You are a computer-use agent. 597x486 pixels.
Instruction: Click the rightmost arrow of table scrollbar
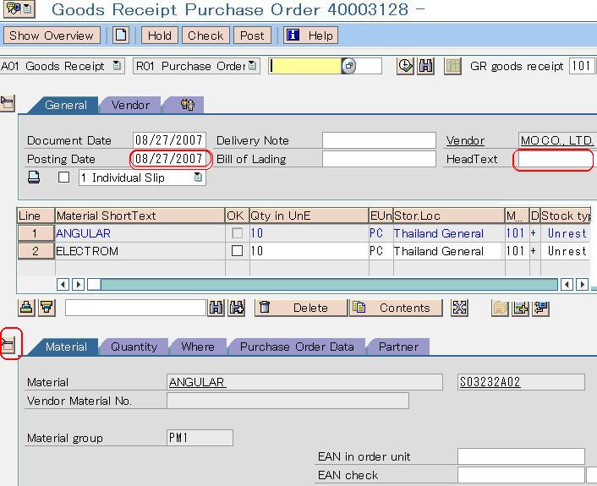pos(582,284)
